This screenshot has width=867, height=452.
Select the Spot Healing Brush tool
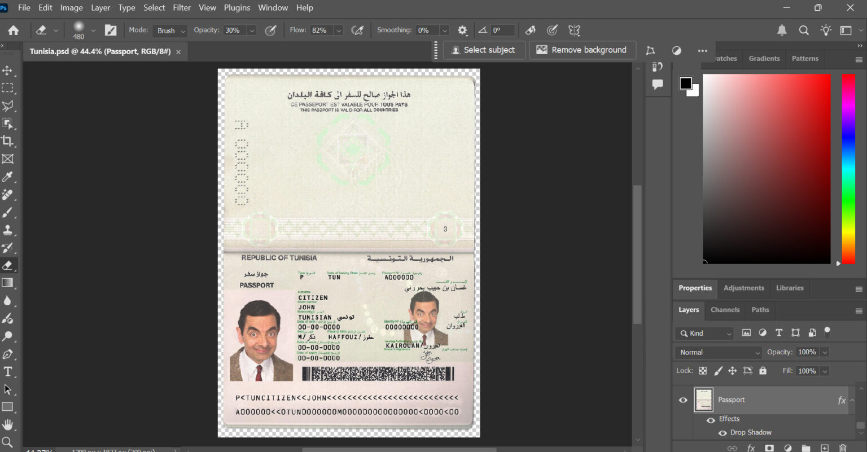(x=7, y=195)
